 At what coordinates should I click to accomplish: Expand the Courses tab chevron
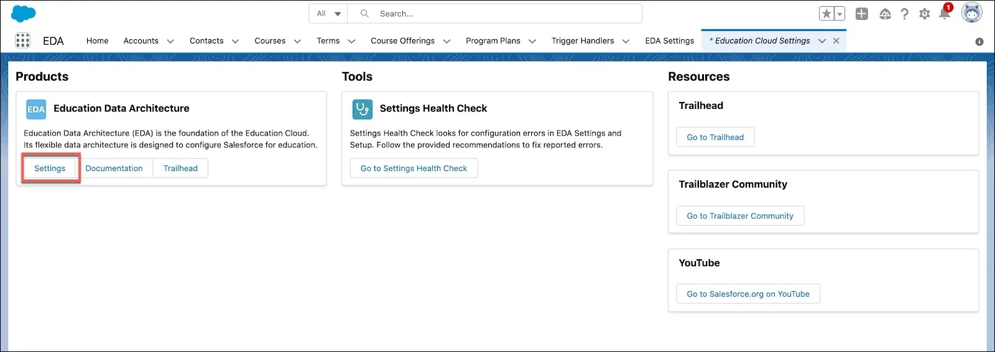(x=297, y=41)
